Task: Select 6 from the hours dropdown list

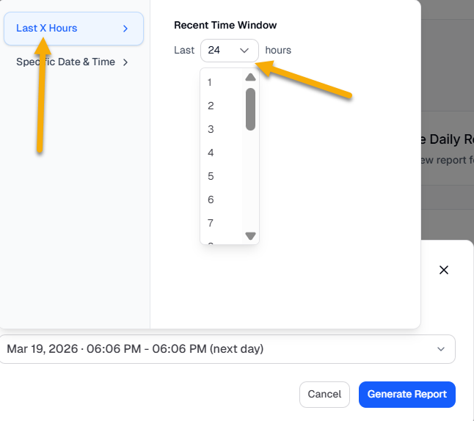Action: 211,199
